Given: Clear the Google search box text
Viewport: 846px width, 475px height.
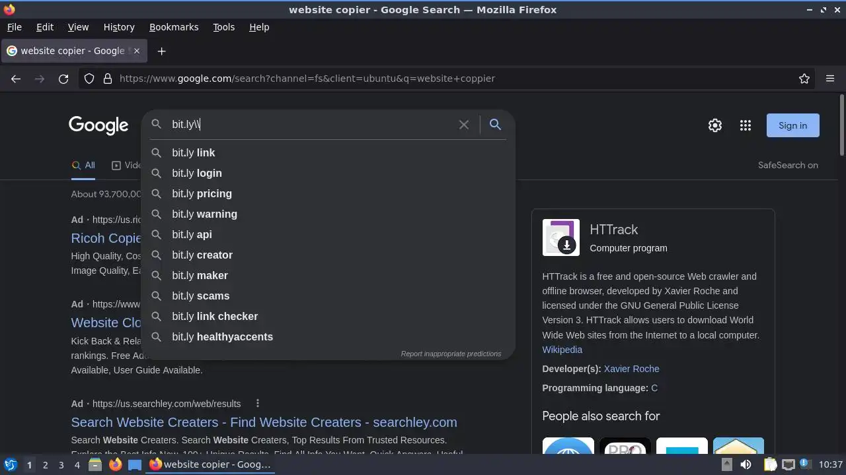Looking at the screenshot, I should [x=464, y=125].
